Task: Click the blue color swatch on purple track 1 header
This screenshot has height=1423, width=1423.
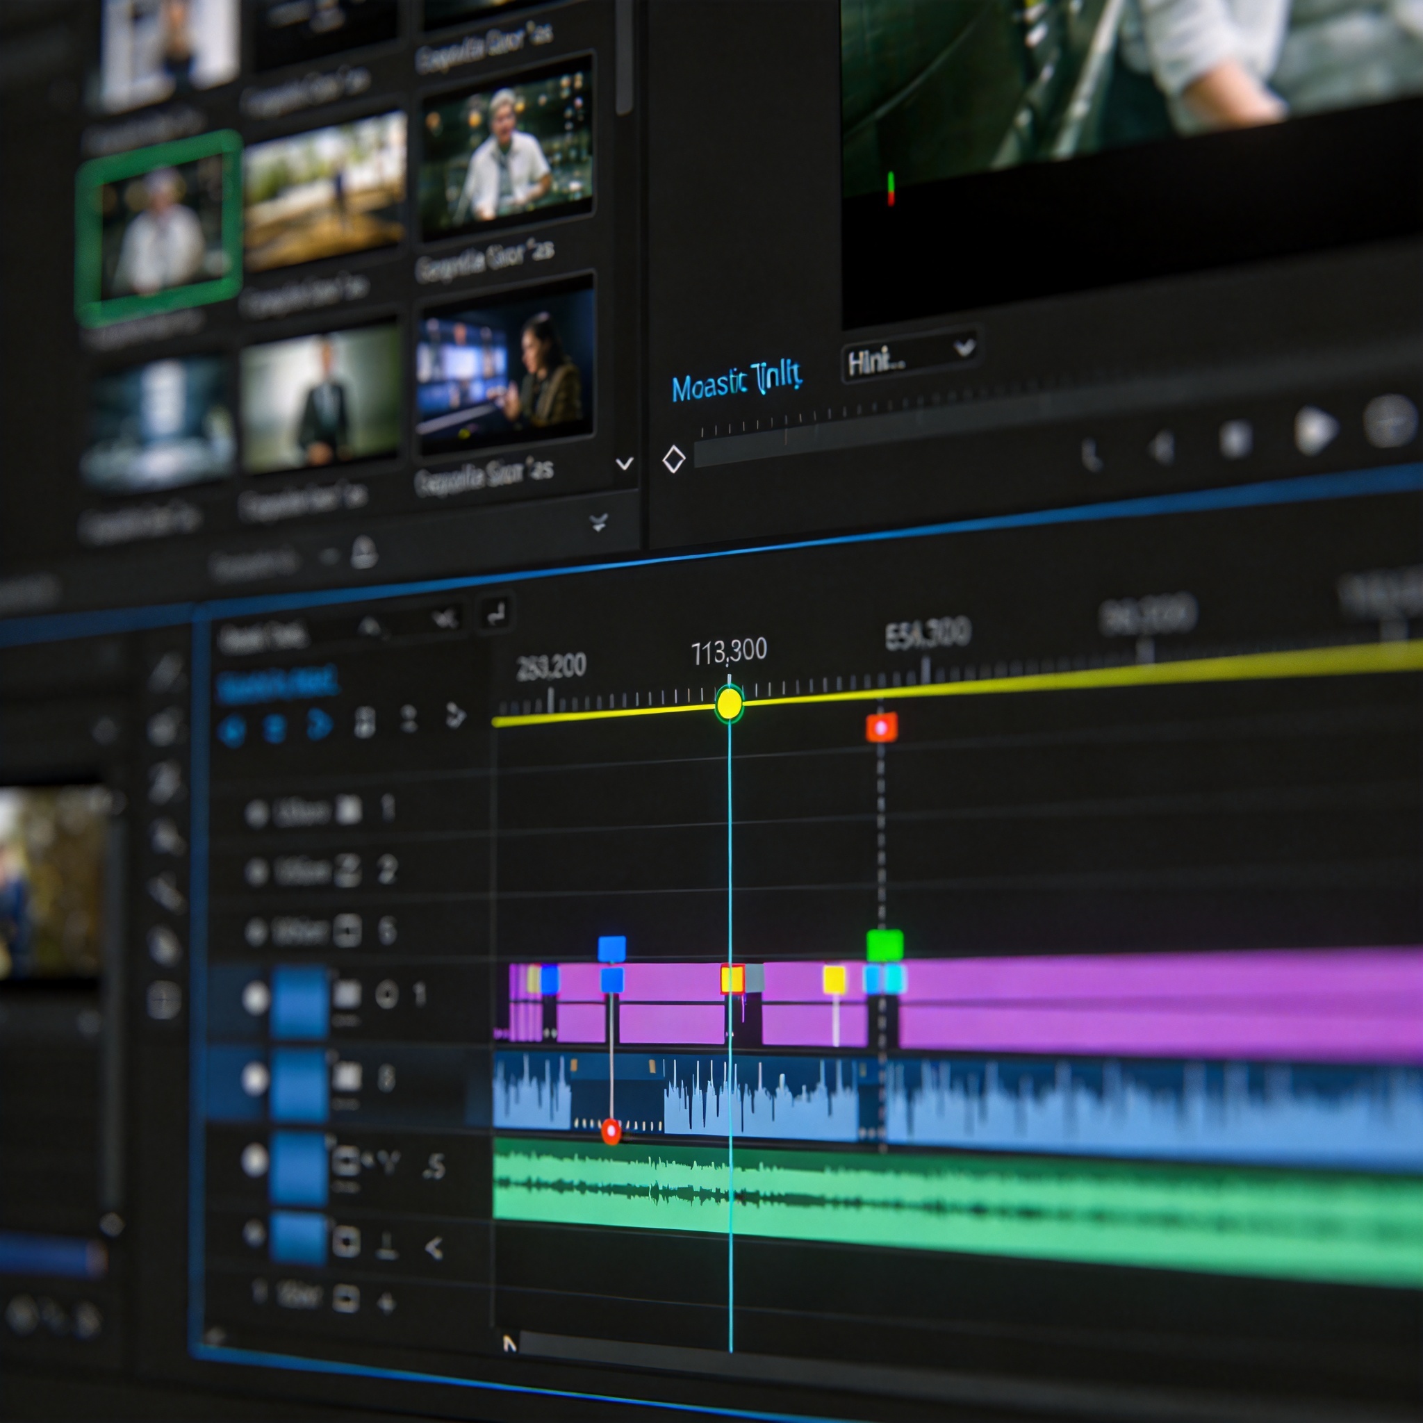Action: [299, 1003]
